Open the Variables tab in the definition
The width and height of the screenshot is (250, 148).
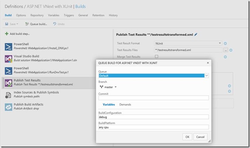pyautogui.click(x=54, y=15)
